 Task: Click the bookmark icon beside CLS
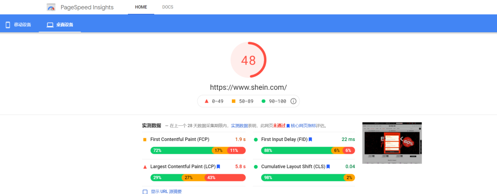(329, 166)
